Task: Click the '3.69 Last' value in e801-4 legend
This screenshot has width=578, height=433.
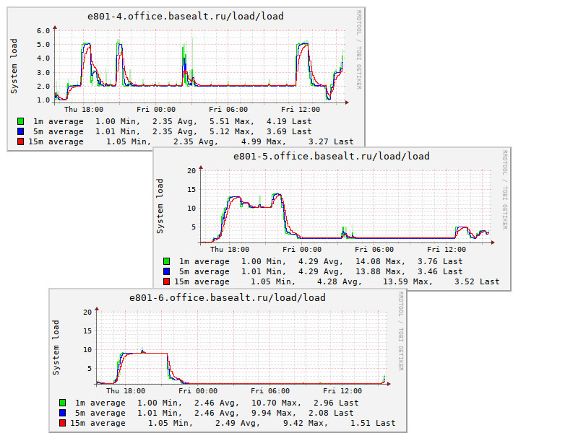Action: (x=289, y=131)
